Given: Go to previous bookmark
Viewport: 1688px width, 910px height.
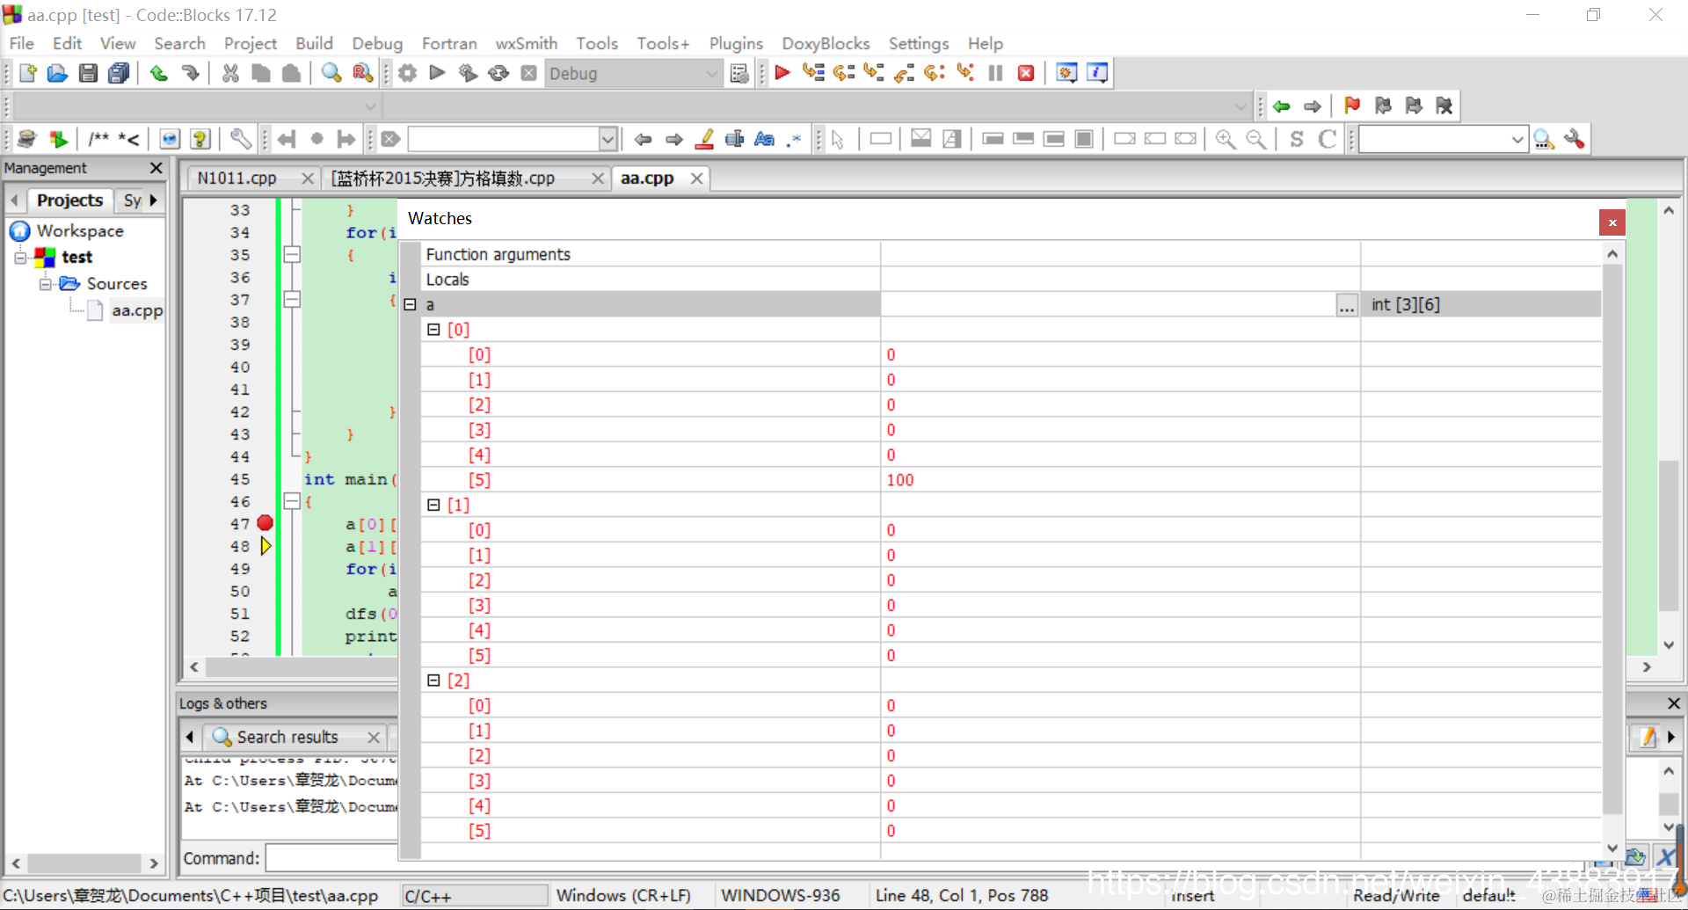Looking at the screenshot, I should 1383,106.
